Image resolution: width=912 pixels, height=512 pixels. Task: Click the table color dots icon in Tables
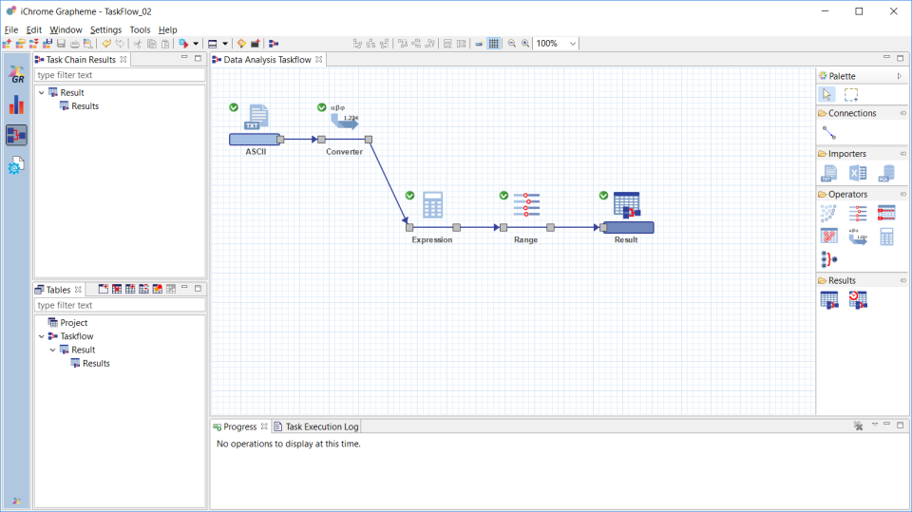(157, 289)
